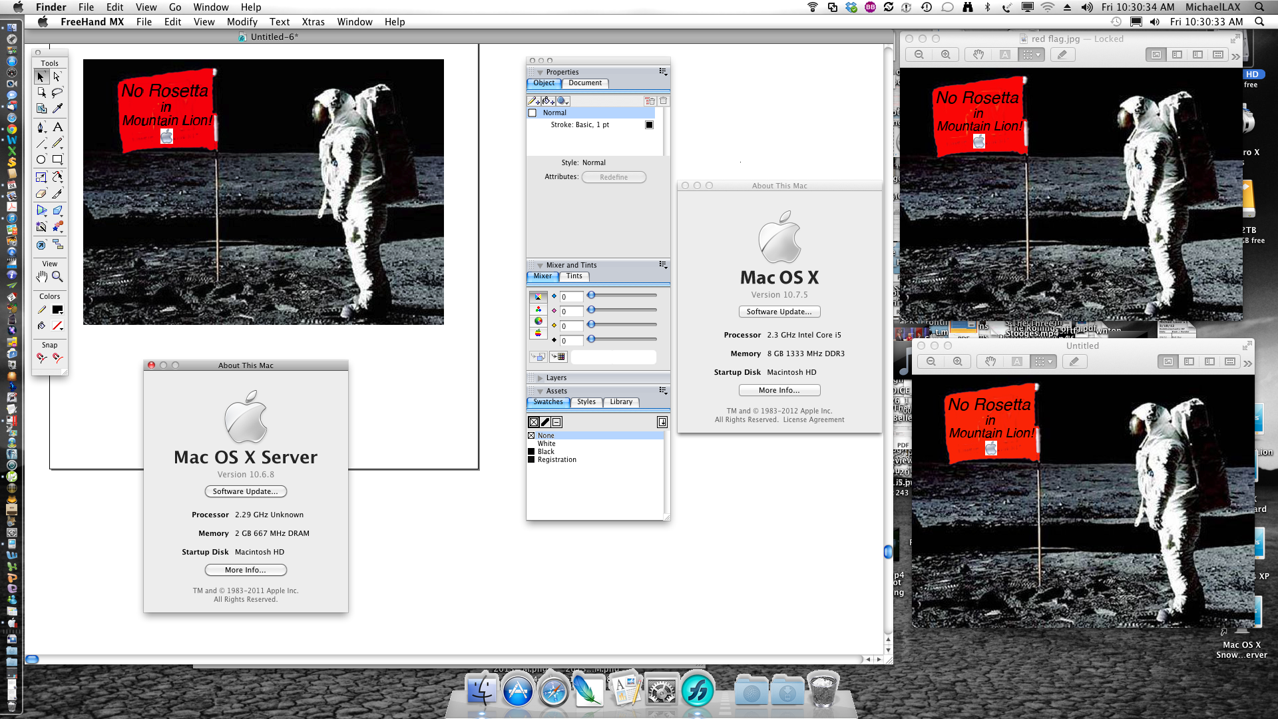Choose the Ellipse tool
Viewport: 1278px width, 719px height.
41,160
